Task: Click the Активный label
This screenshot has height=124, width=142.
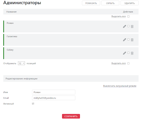Action: pos(9,104)
